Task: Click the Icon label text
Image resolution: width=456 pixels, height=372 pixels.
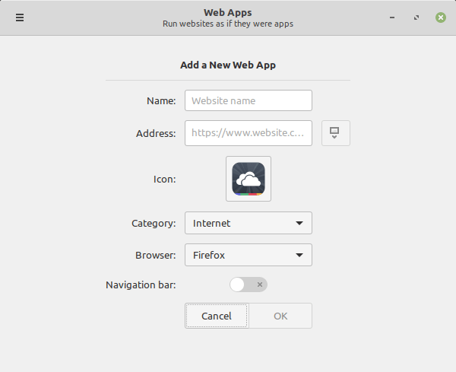Action: click(165, 179)
